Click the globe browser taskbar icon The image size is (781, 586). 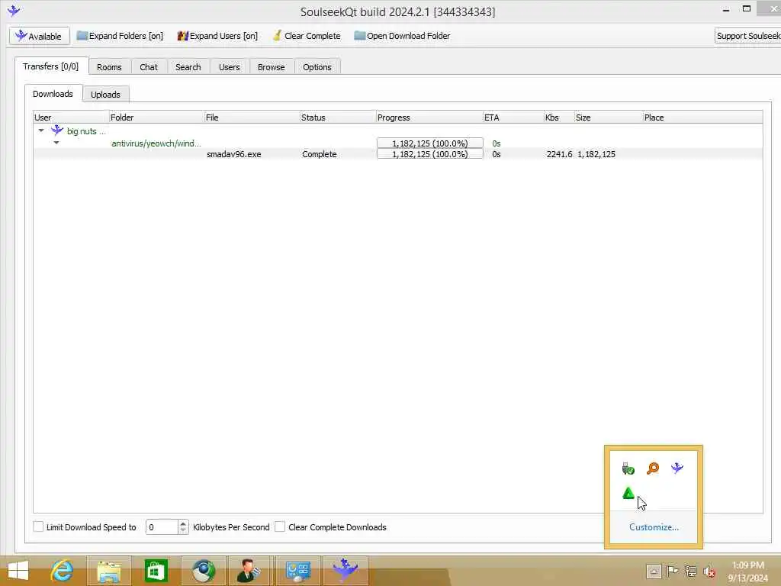(x=203, y=571)
